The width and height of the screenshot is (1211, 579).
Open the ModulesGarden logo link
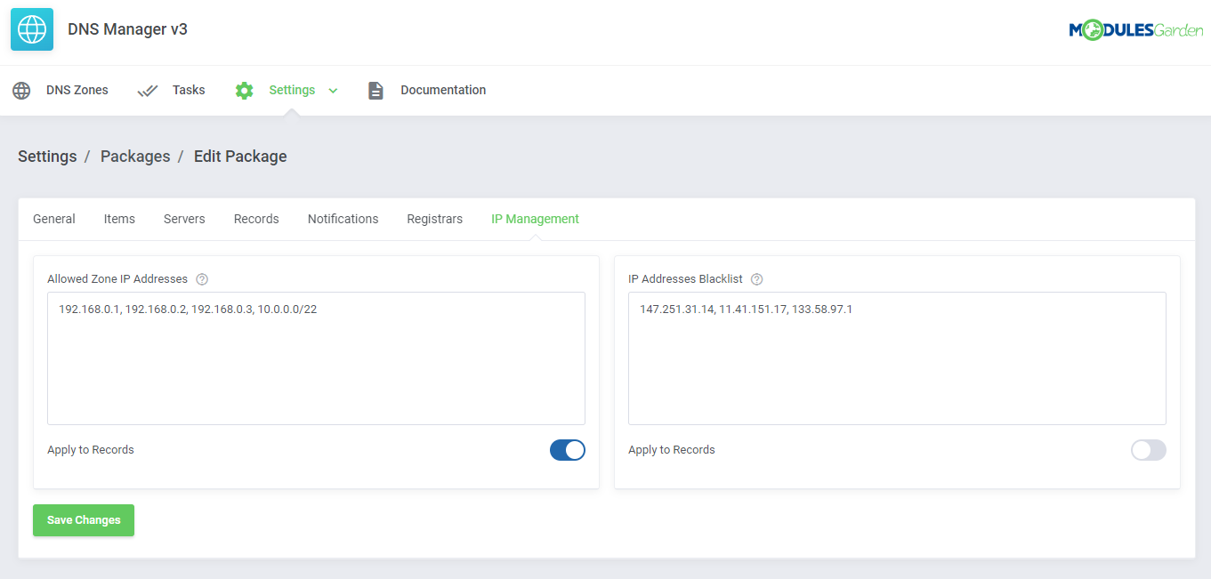(1136, 31)
